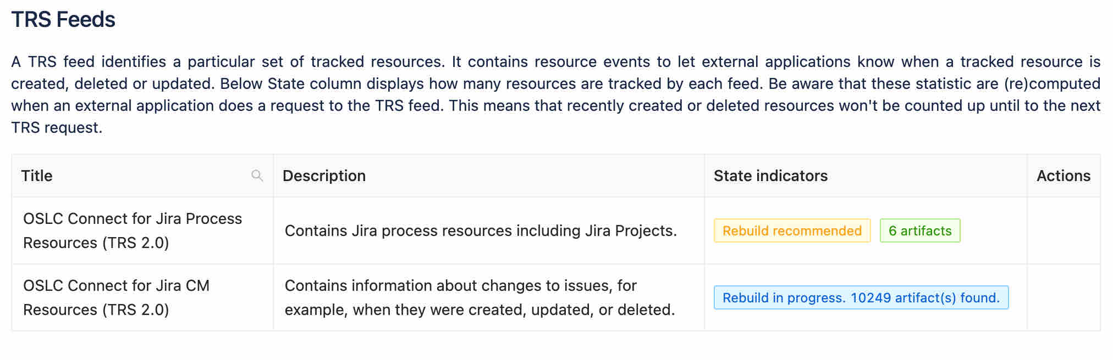Click "Resources (TRS 2.0)" under Jira Process title
The height and width of the screenshot is (360, 1113).
pyautogui.click(x=96, y=243)
